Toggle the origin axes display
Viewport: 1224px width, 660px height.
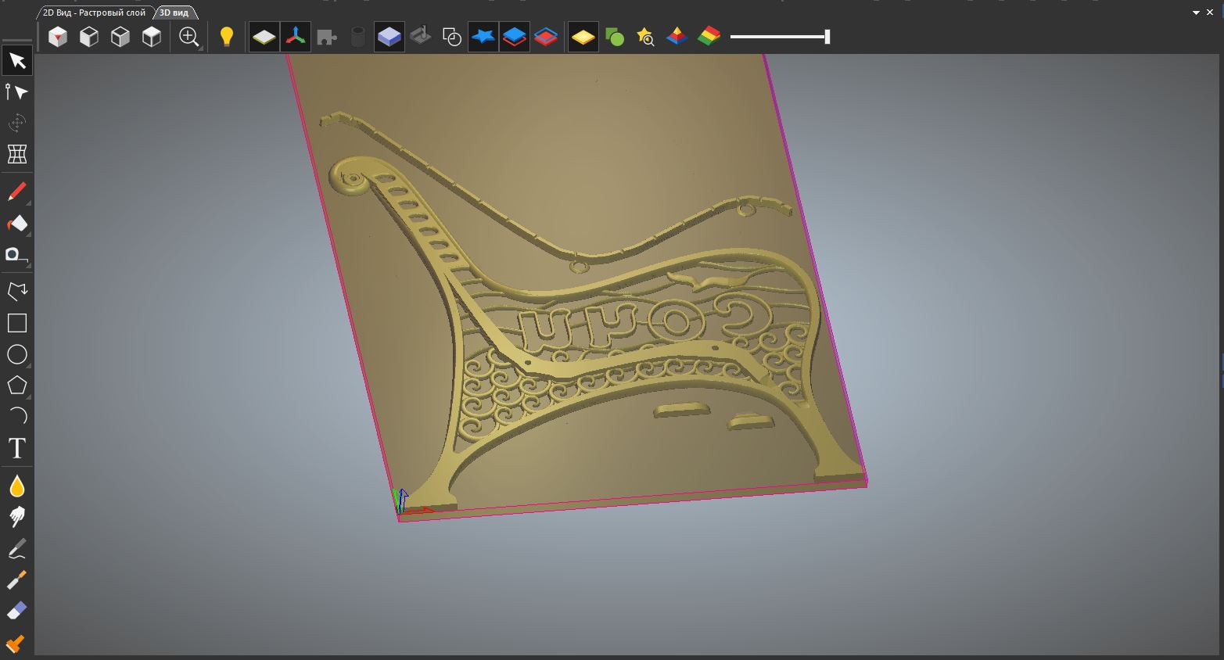296,37
